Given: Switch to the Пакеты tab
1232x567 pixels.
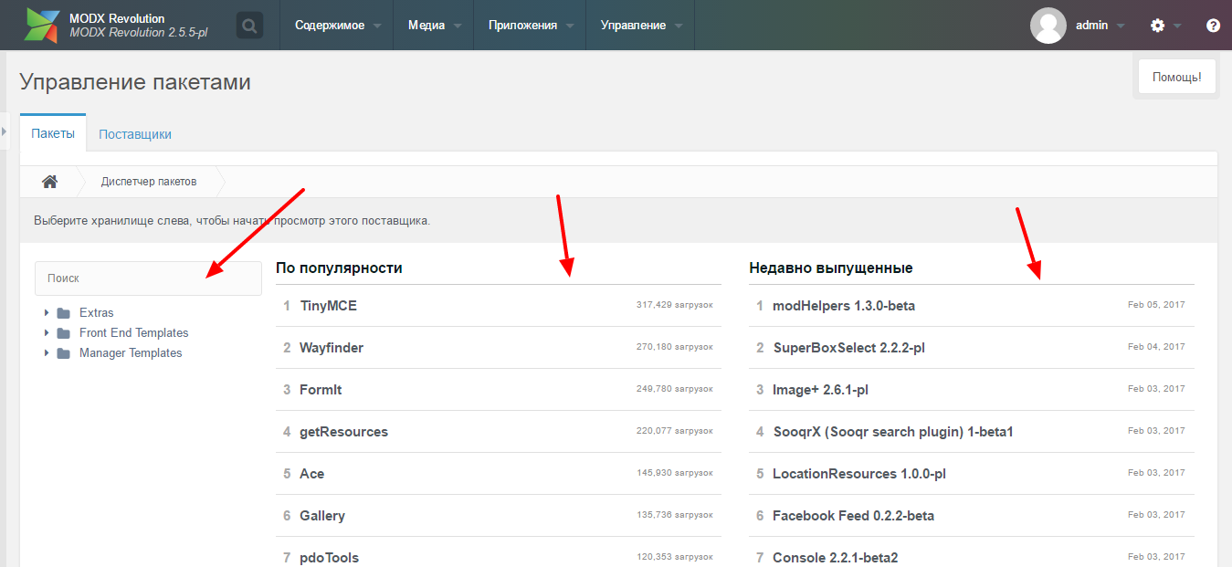Looking at the screenshot, I should pyautogui.click(x=53, y=133).
